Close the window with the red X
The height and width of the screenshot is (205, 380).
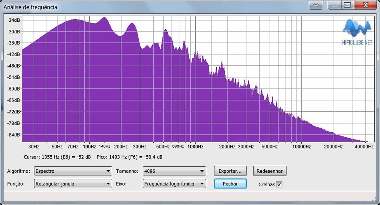pos(365,5)
